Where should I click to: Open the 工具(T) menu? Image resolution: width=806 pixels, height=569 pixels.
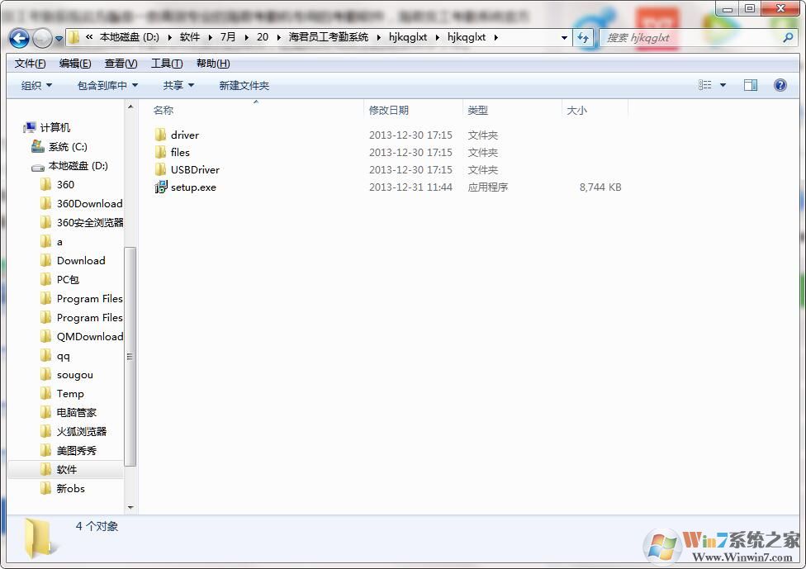[167, 64]
